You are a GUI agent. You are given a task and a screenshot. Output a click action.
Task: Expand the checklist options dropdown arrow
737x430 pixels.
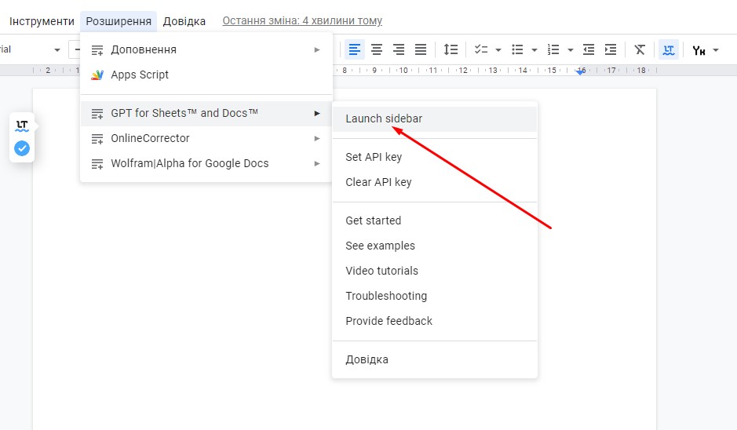498,49
